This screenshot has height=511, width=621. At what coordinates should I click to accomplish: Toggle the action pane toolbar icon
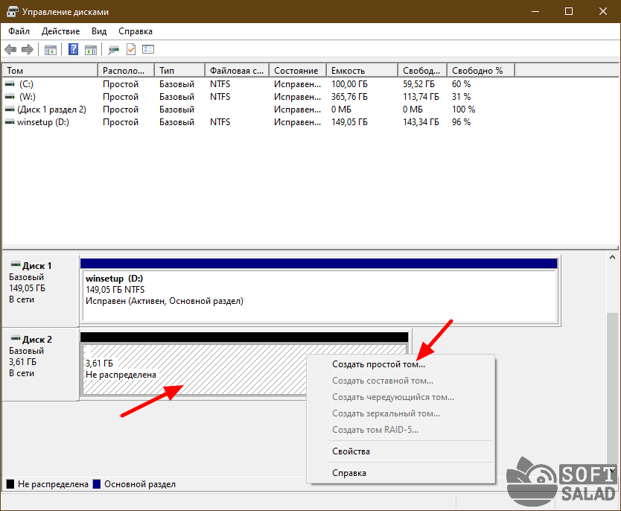[x=91, y=50]
